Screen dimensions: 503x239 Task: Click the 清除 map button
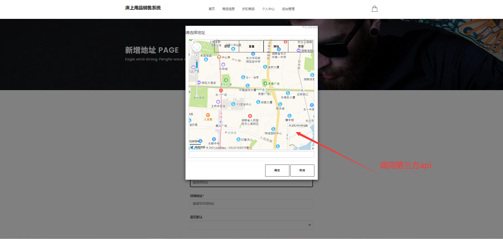point(276,46)
